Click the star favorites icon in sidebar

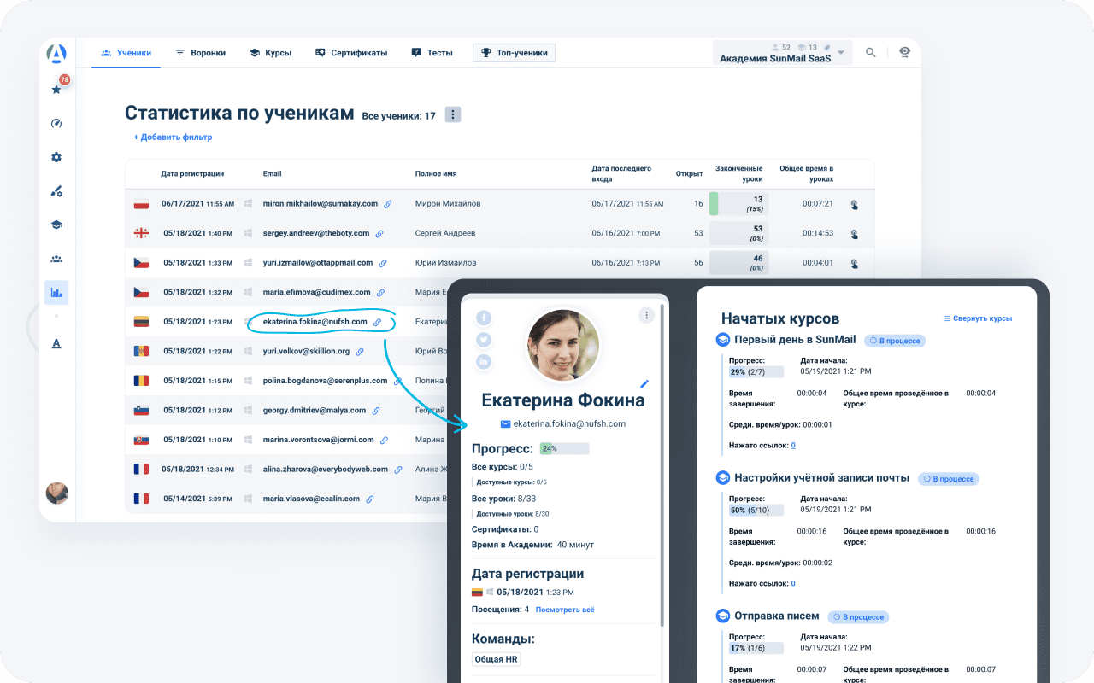pyautogui.click(x=56, y=89)
